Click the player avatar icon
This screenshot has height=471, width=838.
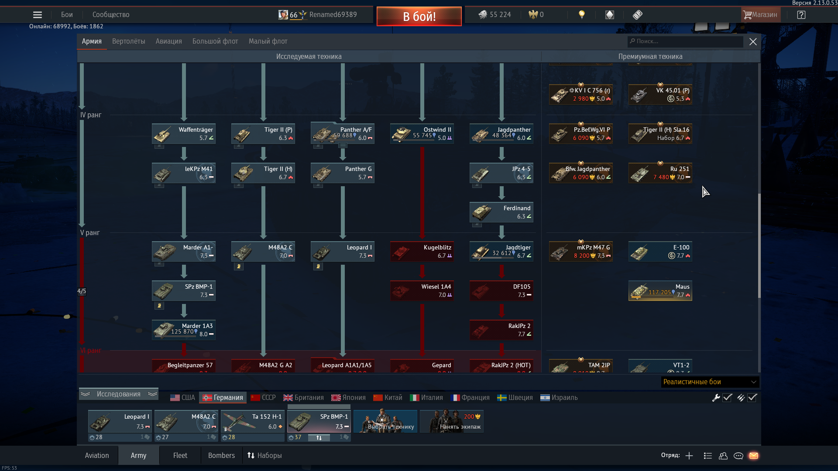point(283,15)
